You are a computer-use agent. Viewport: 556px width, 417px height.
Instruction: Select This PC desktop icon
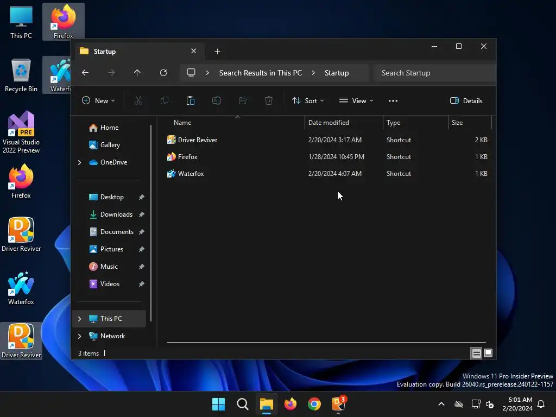click(x=21, y=22)
